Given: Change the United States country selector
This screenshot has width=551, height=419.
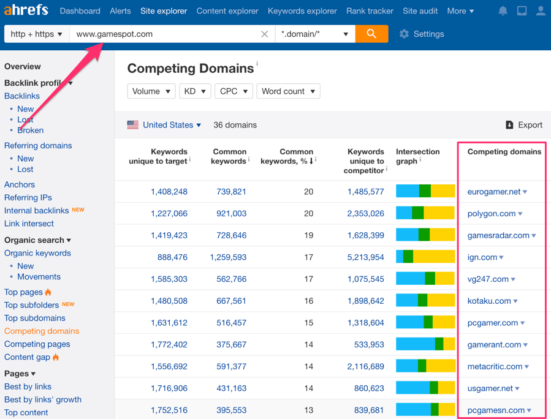Looking at the screenshot, I should tap(172, 125).
